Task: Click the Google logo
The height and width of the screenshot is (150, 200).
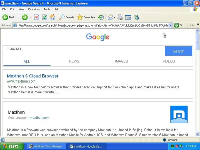Action: 98,37
